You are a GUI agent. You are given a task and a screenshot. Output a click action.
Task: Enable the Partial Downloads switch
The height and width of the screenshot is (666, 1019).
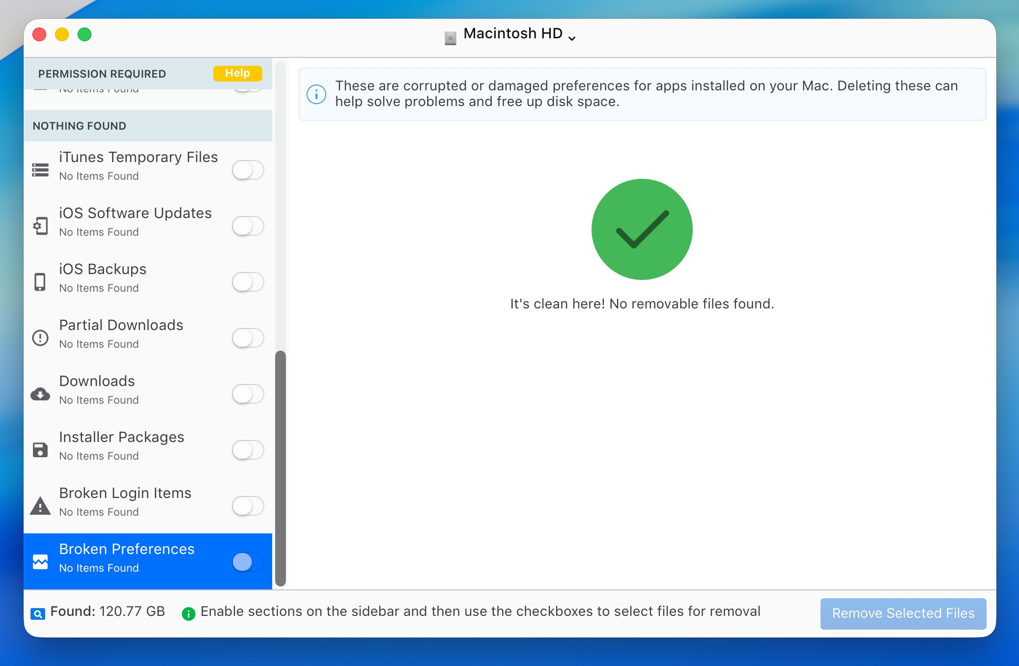point(248,338)
